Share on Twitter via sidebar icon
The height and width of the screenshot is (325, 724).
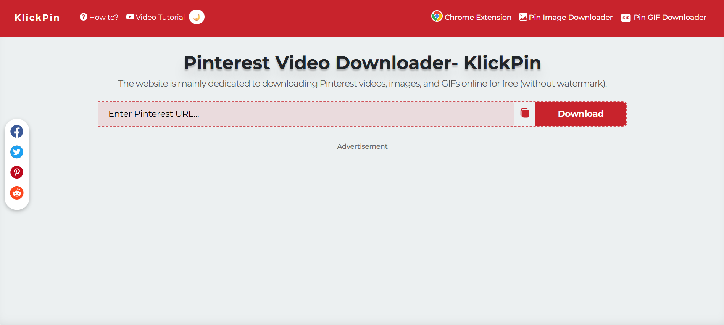click(17, 152)
